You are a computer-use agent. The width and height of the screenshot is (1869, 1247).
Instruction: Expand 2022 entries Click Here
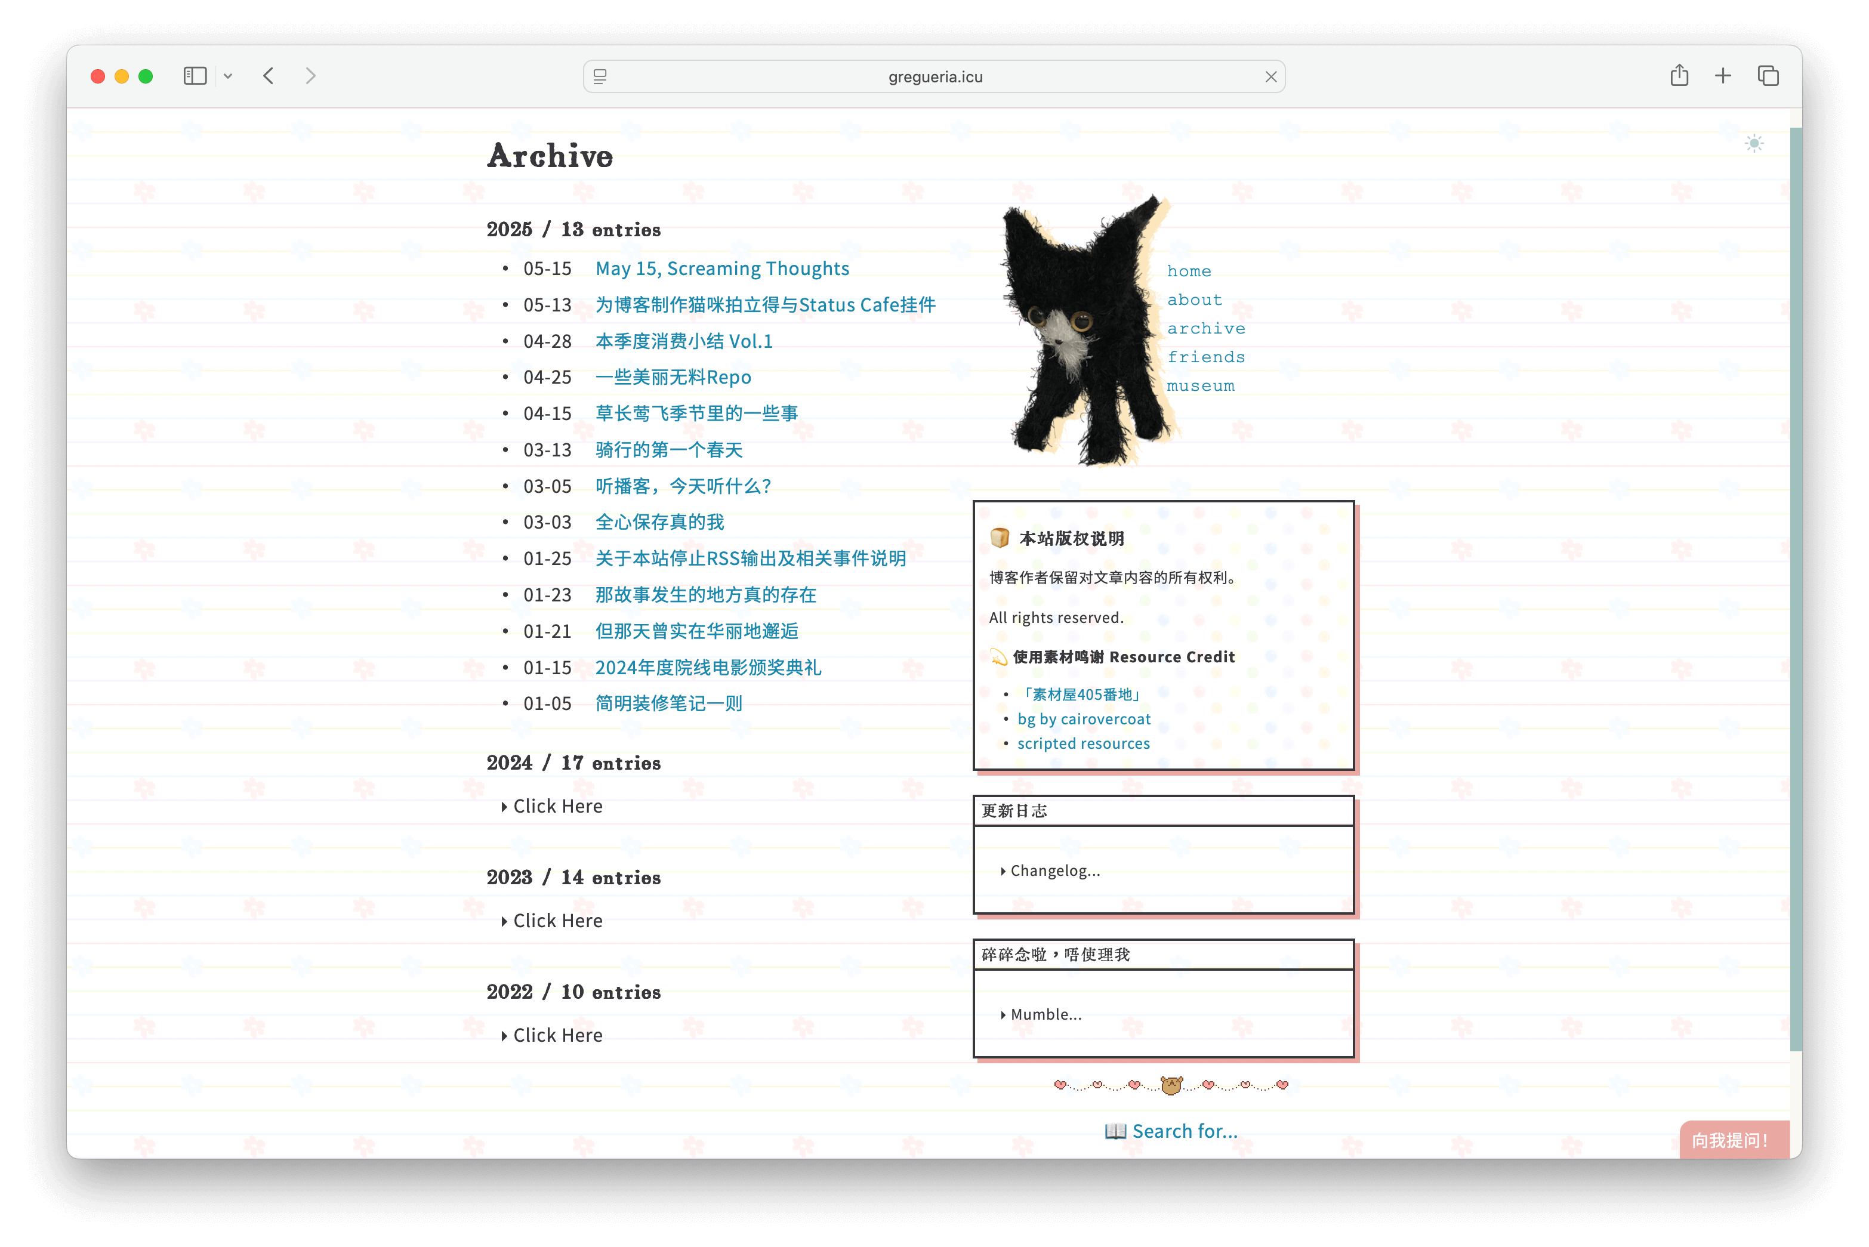tap(551, 1035)
